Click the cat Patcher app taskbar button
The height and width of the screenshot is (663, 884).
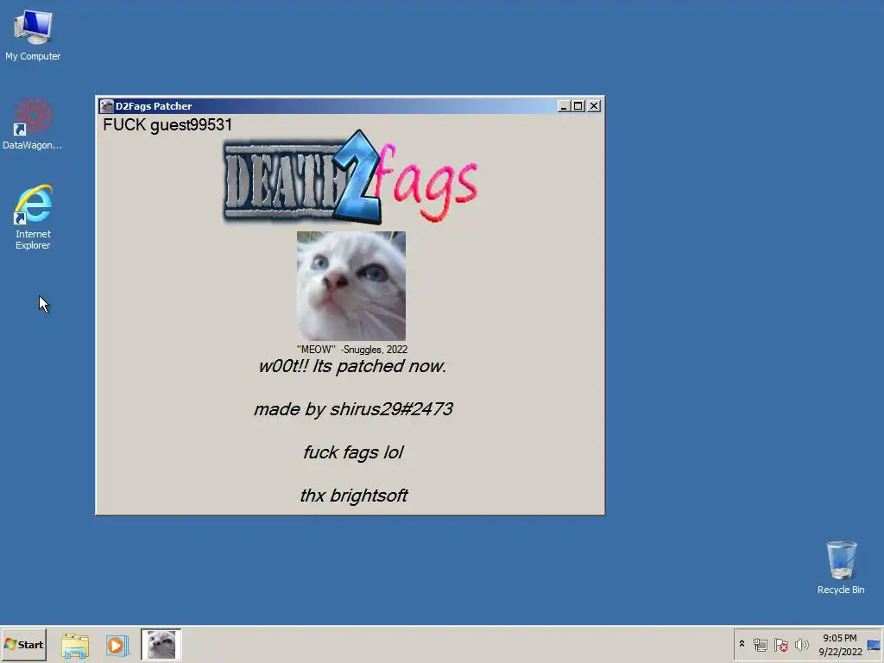(x=161, y=644)
